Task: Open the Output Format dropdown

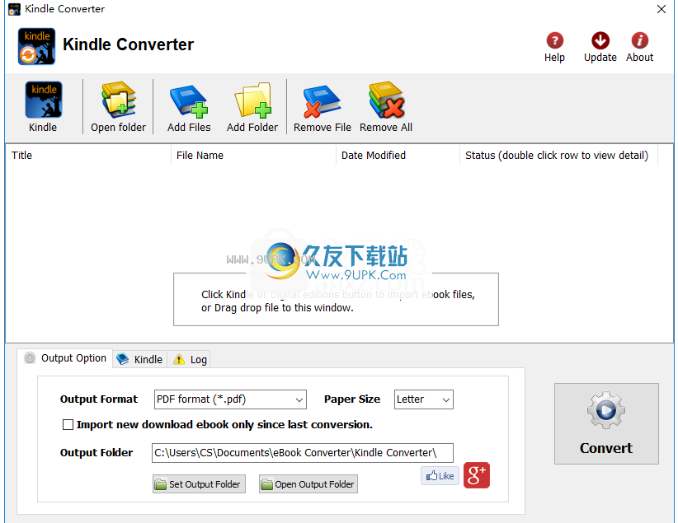Action: tap(230, 399)
